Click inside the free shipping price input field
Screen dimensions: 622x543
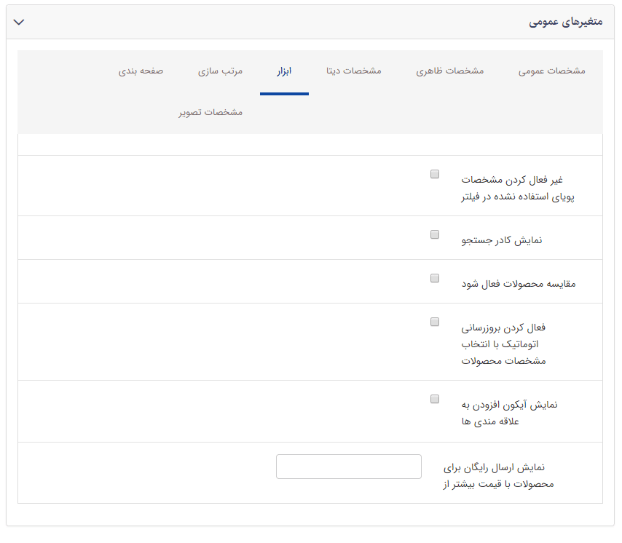click(x=348, y=466)
